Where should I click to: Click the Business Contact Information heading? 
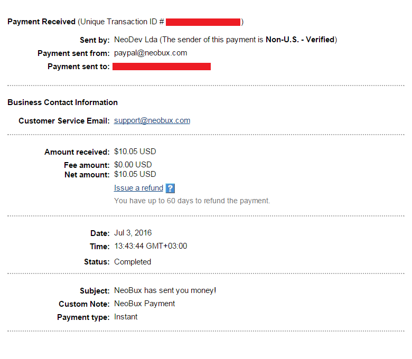pyautogui.click(x=62, y=102)
